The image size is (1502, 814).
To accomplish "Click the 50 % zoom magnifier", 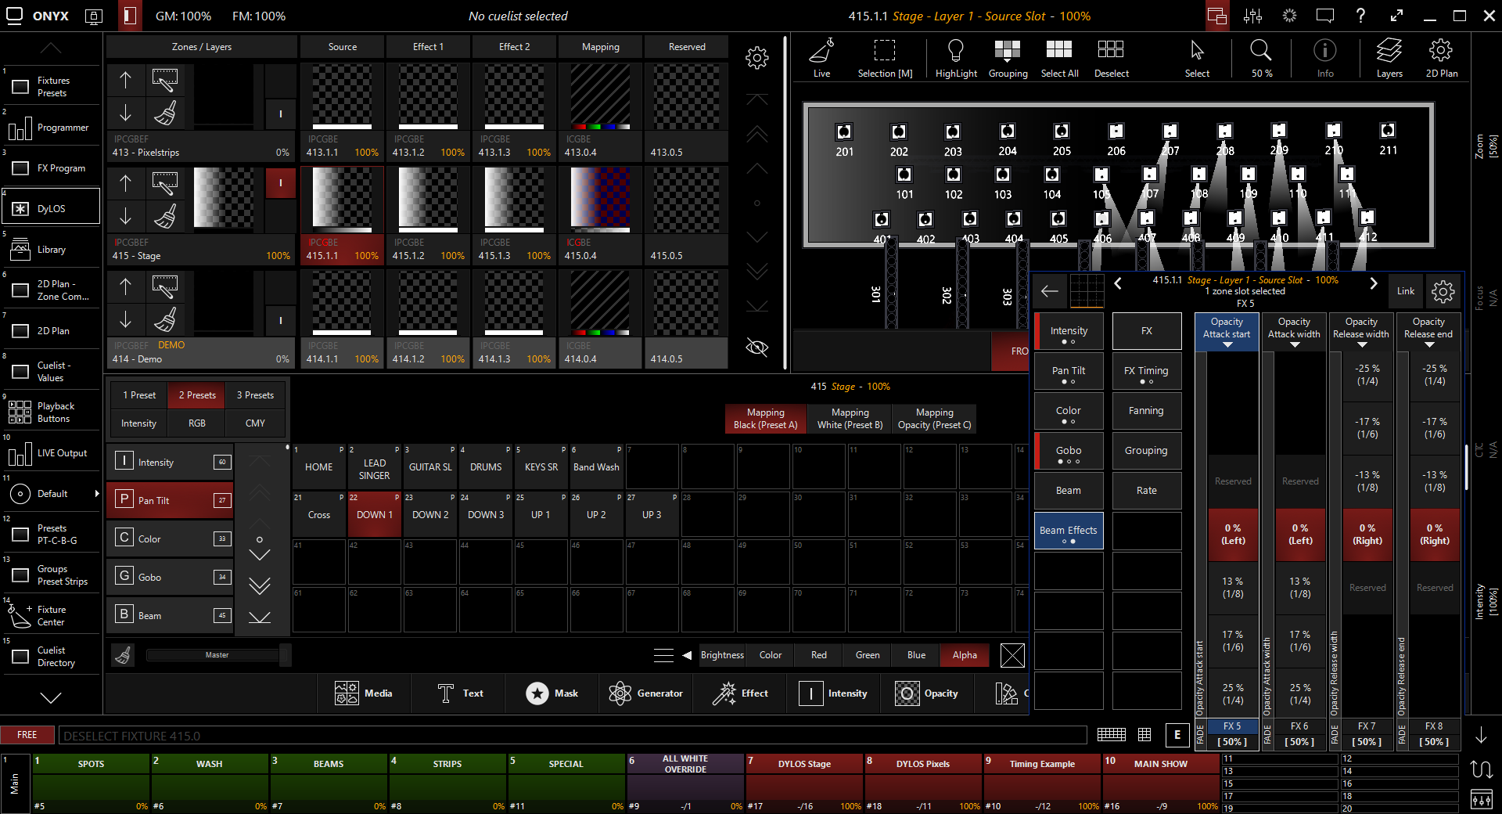I will point(1261,57).
